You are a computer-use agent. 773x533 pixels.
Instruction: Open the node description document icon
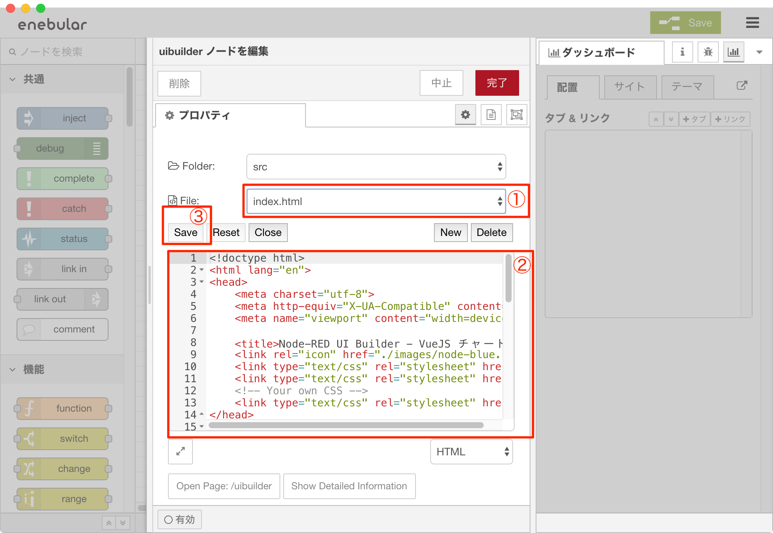pos(491,115)
